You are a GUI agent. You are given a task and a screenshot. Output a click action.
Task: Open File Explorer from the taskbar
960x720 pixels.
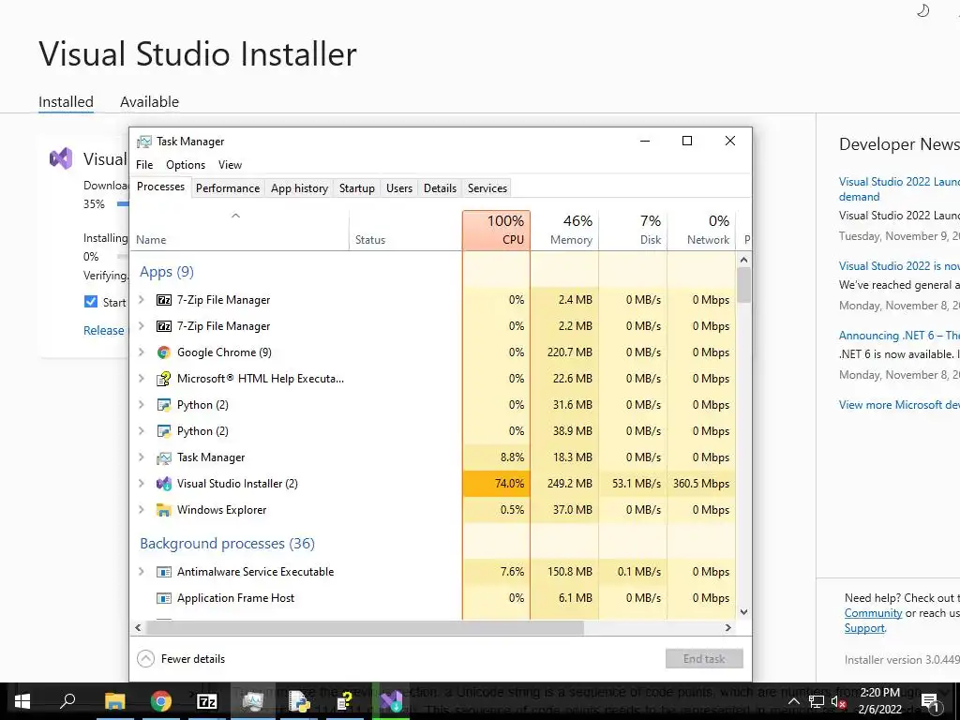114,701
